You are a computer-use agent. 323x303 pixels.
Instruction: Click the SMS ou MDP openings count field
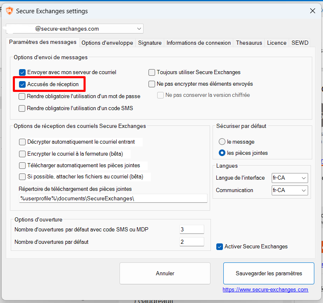192,229
